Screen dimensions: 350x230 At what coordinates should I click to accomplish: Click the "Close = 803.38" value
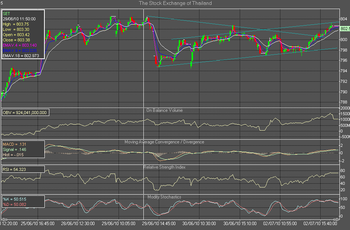16,40
